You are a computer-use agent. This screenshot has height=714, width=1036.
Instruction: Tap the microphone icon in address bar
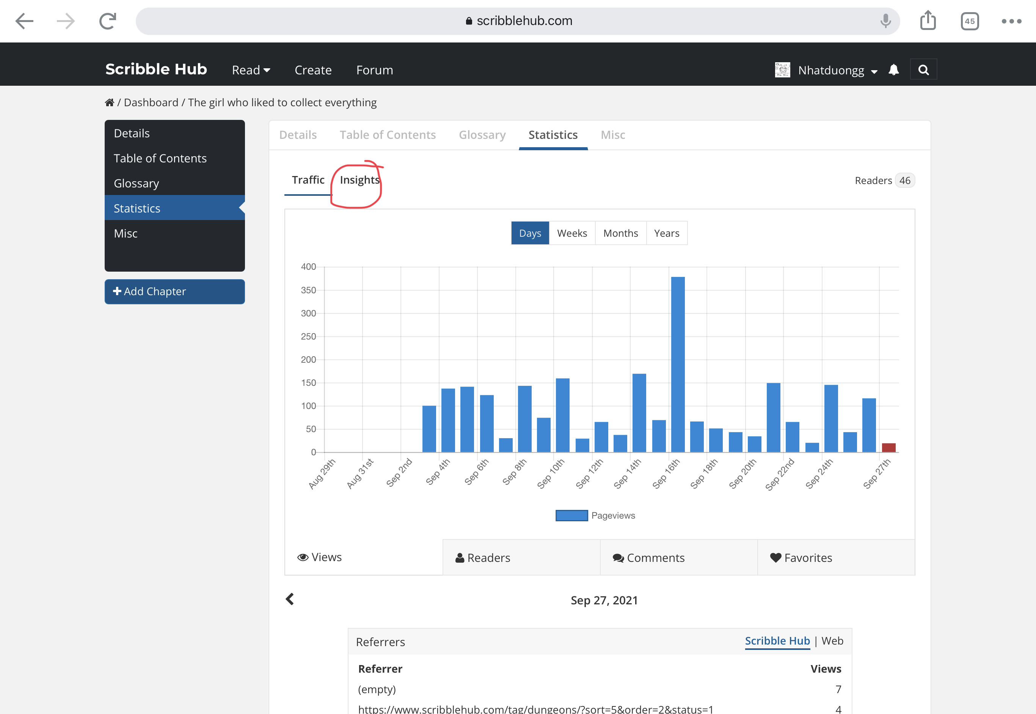885,20
